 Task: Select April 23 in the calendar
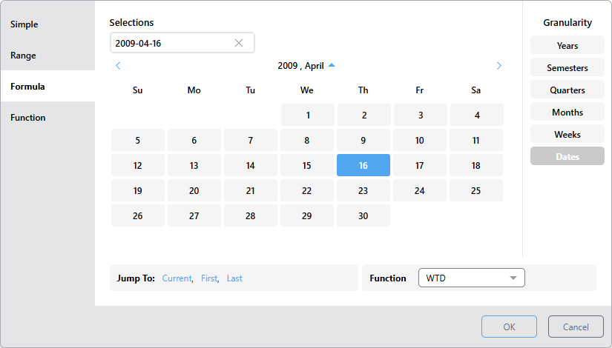point(363,190)
